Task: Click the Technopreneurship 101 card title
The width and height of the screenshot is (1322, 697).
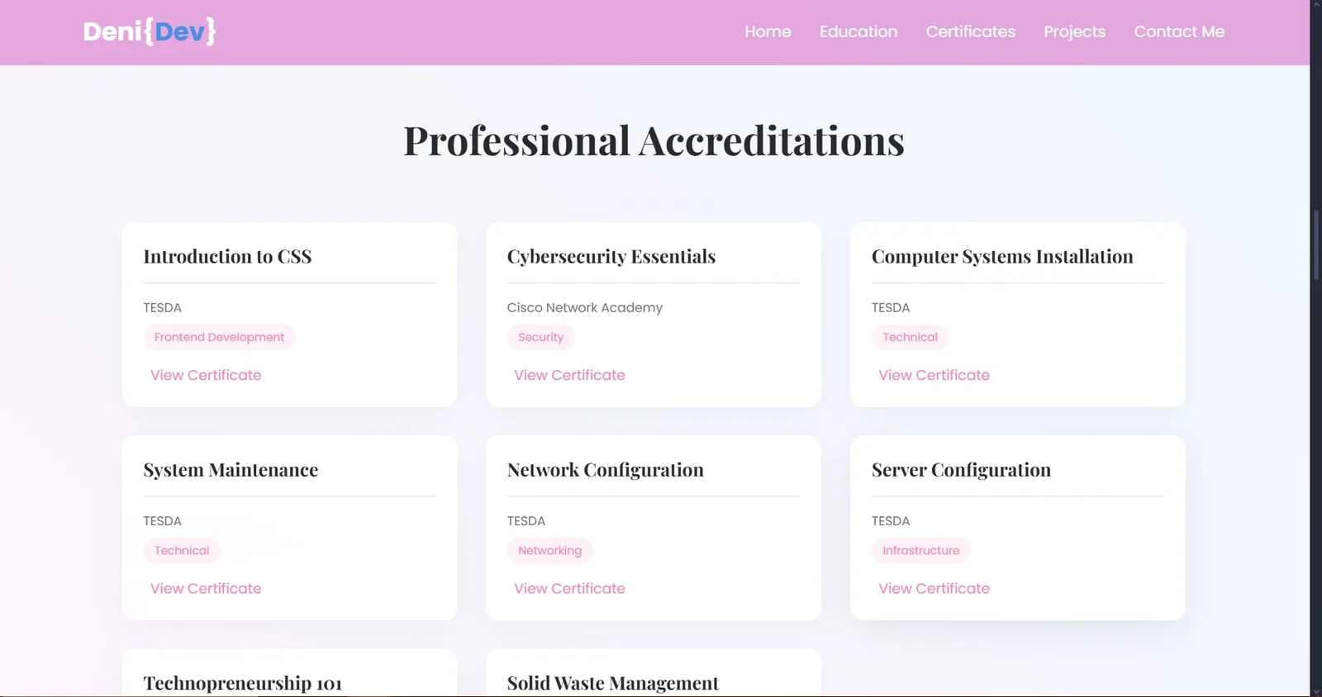Action: click(x=242, y=684)
